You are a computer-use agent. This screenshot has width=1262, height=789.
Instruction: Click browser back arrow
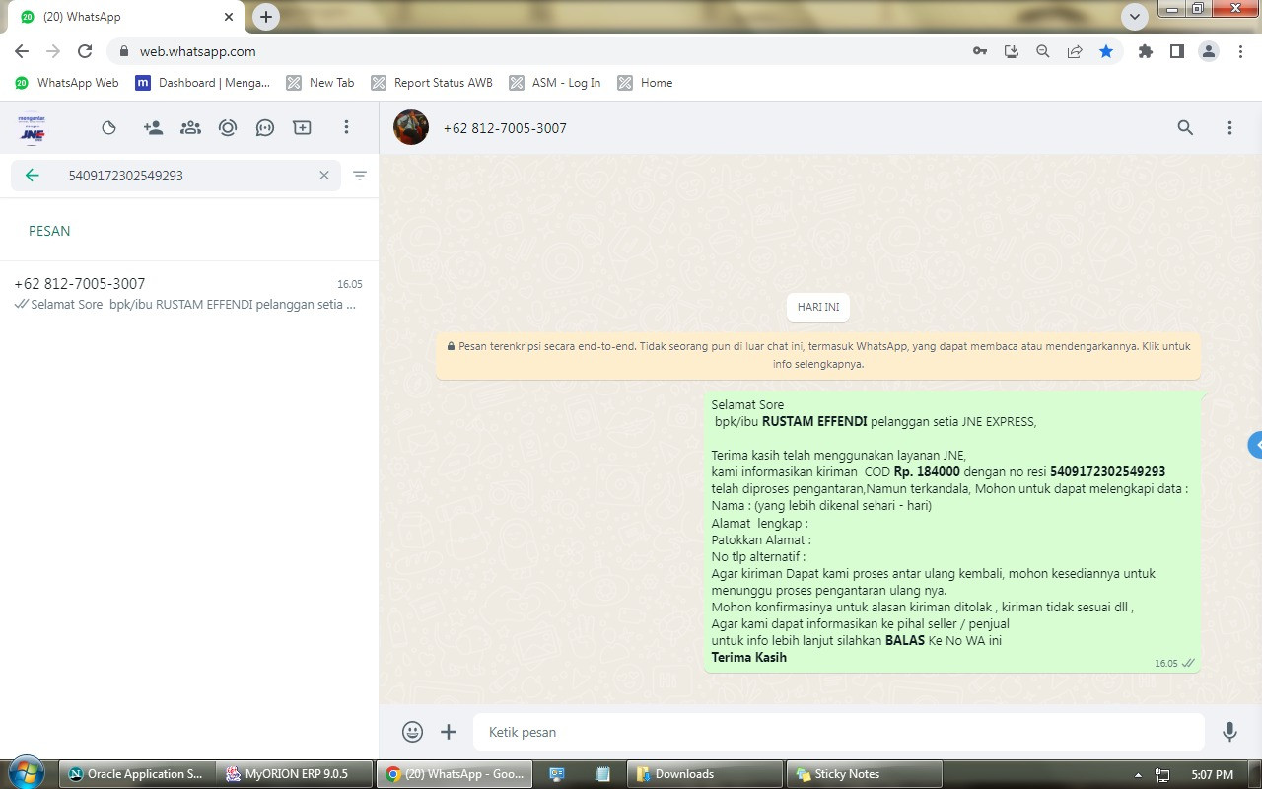[22, 51]
